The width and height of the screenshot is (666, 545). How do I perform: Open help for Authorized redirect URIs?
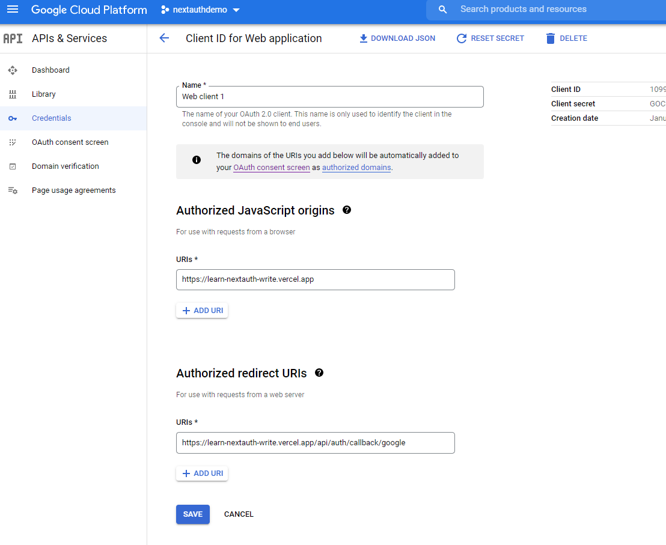[319, 373]
